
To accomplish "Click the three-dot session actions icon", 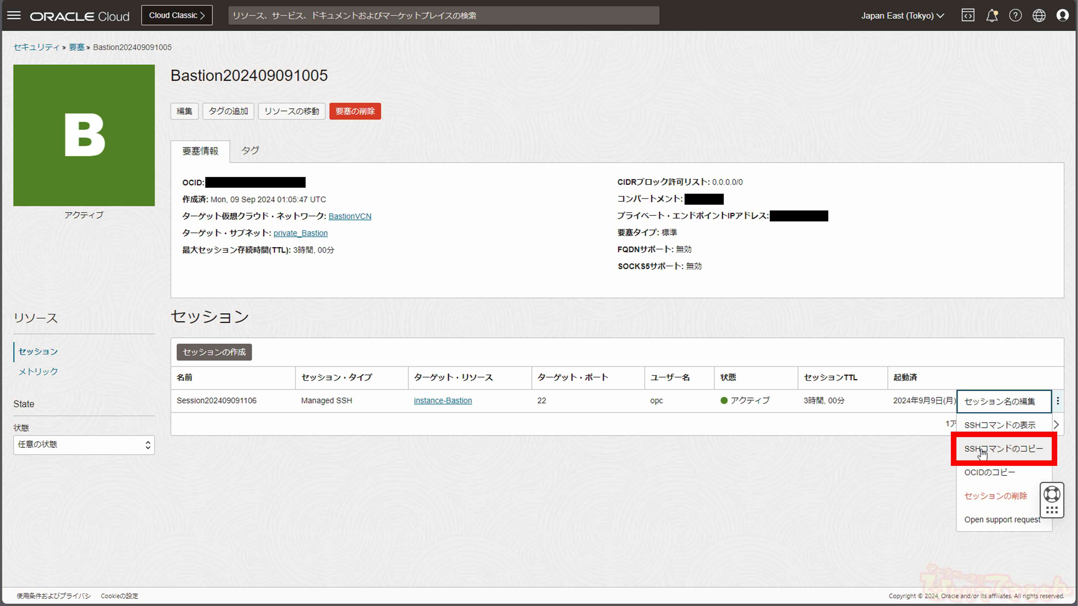I will click(1058, 401).
